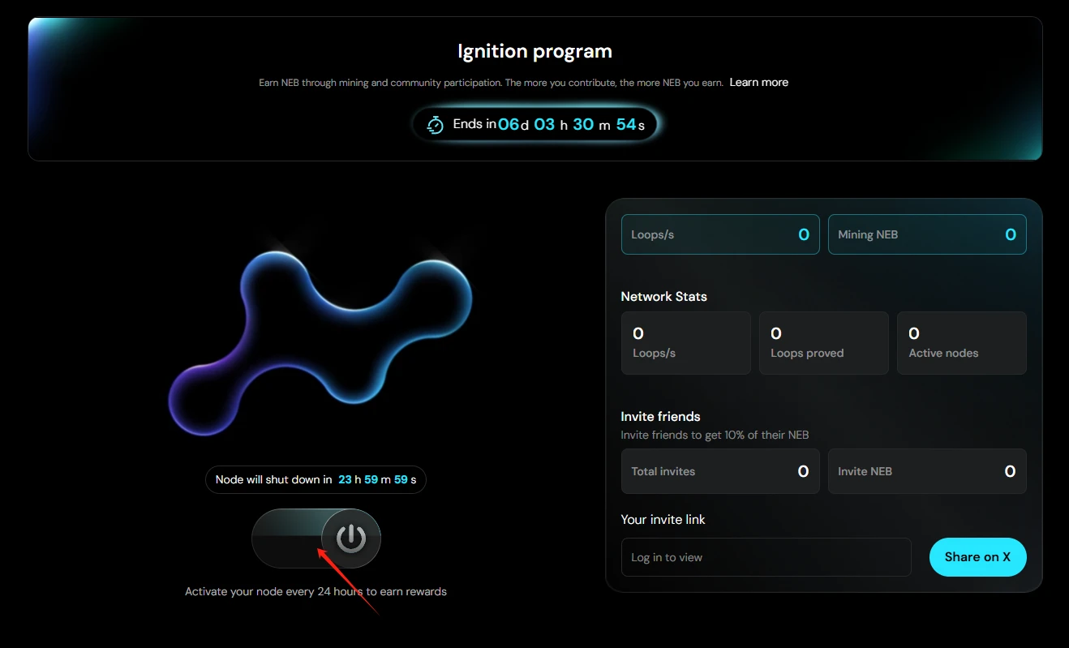Select the Total invites box
1069x648 pixels.
click(719, 471)
